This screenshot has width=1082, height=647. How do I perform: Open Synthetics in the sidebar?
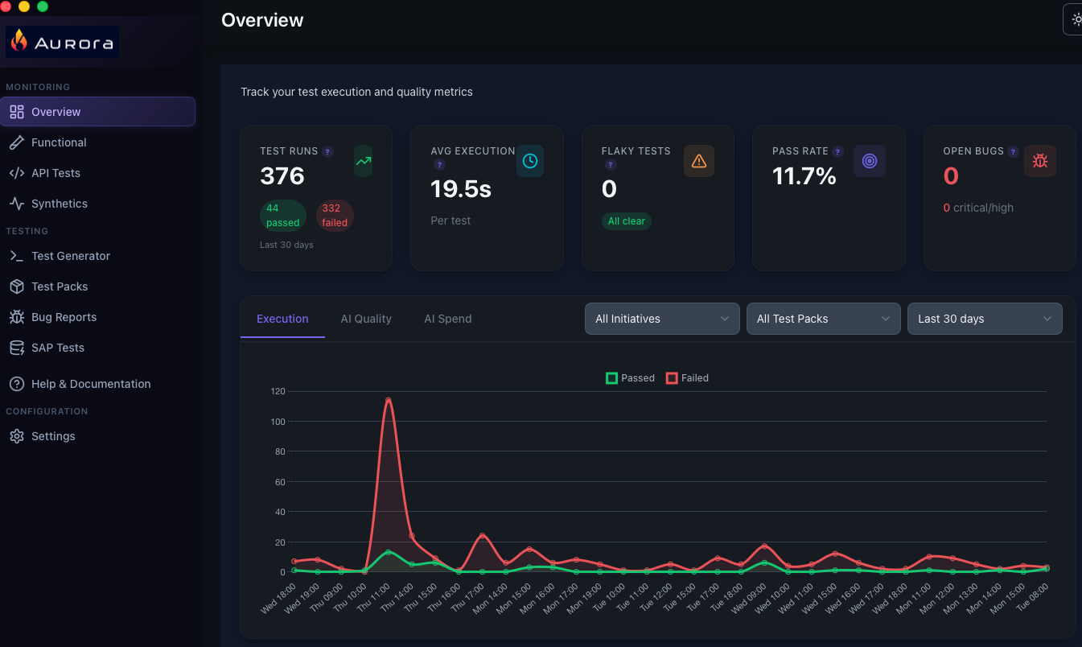(x=97, y=204)
